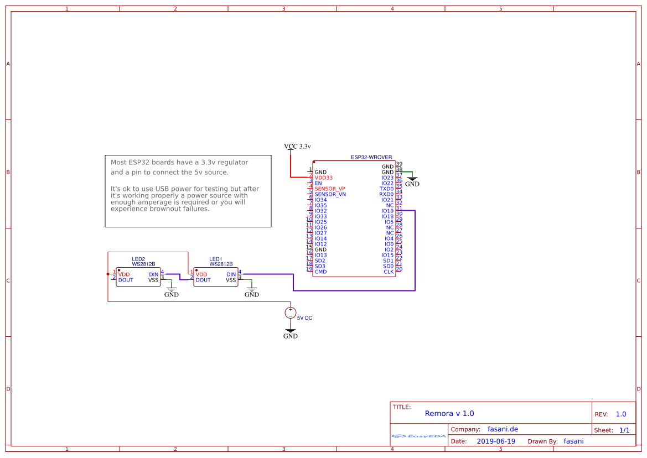Click the ESP32-WROVER chip name label
647x458 pixels.
[x=371, y=158]
